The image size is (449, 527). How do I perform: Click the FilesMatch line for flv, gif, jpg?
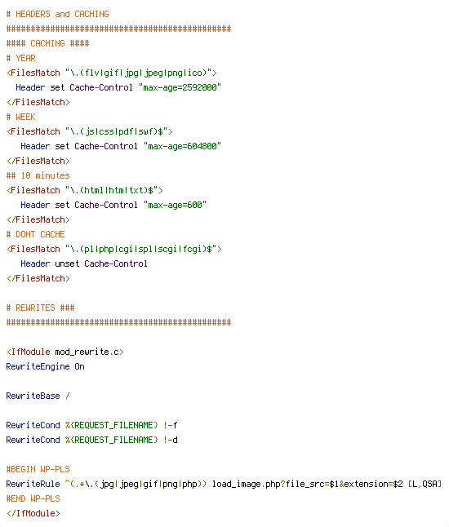[112, 73]
